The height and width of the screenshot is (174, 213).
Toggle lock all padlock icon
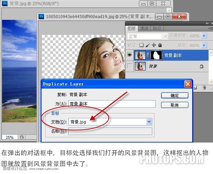coord(160,45)
